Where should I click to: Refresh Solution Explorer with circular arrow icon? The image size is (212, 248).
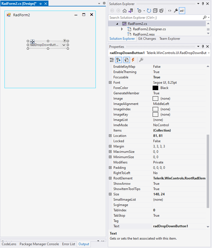pos(149,11)
